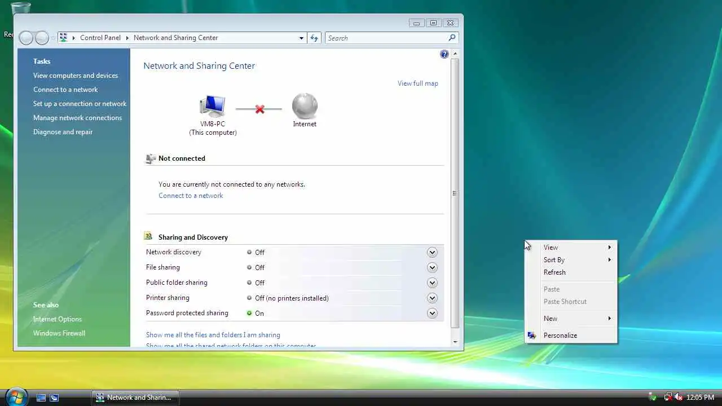
Task: Click the search magnifier icon
Action: click(452, 38)
